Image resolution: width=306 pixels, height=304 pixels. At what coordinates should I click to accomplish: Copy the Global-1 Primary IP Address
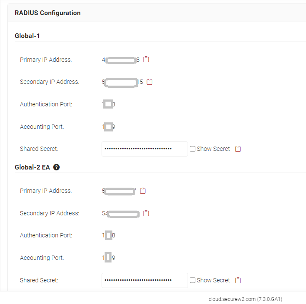(x=146, y=60)
